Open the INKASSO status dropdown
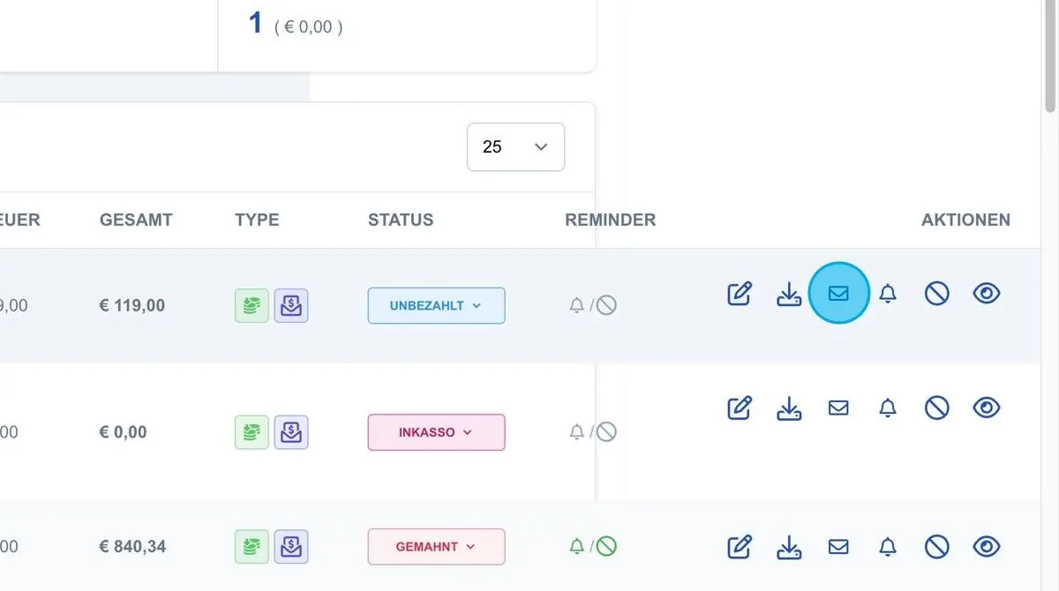 pos(436,432)
